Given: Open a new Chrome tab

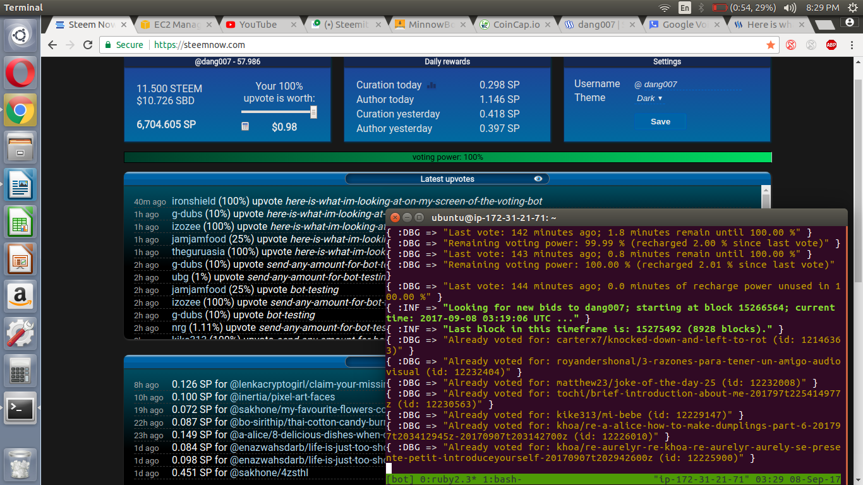Looking at the screenshot, I should tap(824, 25).
